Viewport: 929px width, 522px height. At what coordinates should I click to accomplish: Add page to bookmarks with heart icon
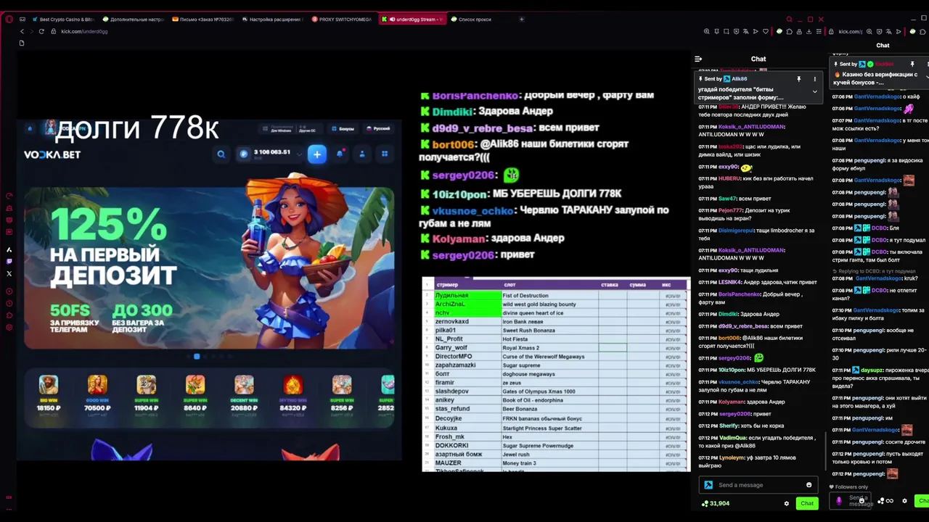click(x=765, y=31)
